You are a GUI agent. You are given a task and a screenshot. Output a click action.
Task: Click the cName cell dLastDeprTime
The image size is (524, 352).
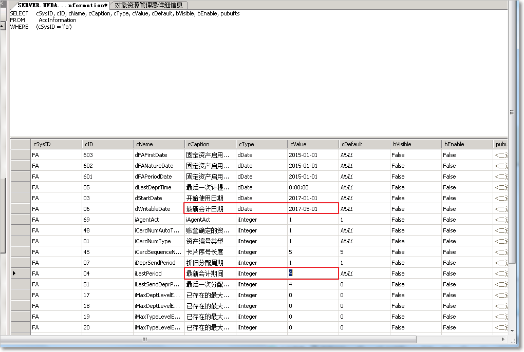158,187
